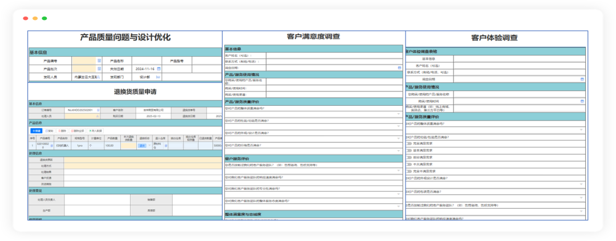This screenshot has width=616, height=241.
Task: Click the 您购买/使用的产品/服务名称 input in 客户体验调查
Action: 520,94
